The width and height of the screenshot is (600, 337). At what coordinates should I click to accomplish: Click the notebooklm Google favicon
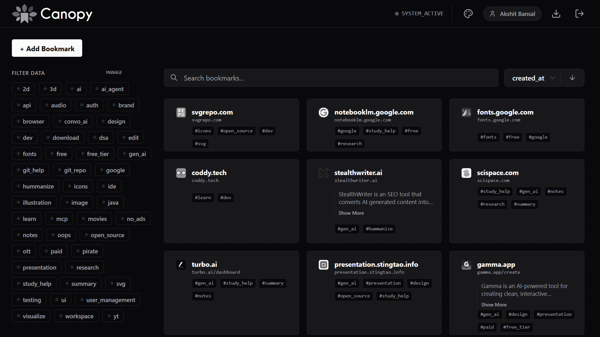323,112
